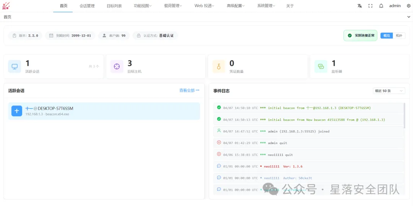
Task: Open the 十一@DESKTOP-57T6S5M session row
Action: [x=104, y=111]
